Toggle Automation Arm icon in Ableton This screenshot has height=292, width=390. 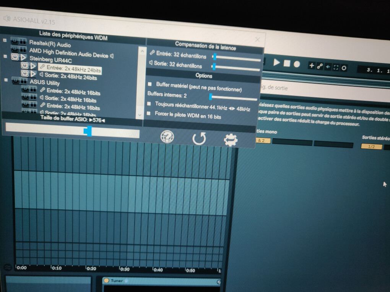click(320, 66)
